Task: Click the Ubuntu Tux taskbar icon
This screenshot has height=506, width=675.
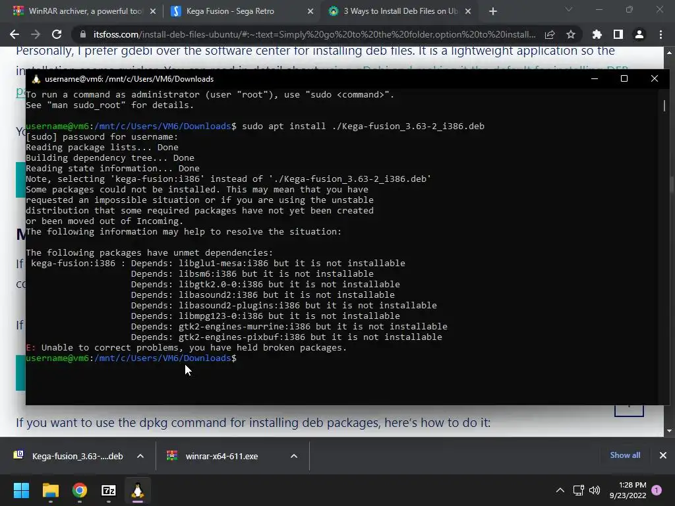Action: click(138, 490)
